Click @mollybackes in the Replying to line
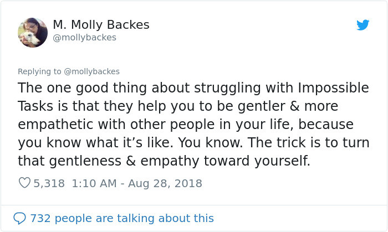 pos(91,71)
